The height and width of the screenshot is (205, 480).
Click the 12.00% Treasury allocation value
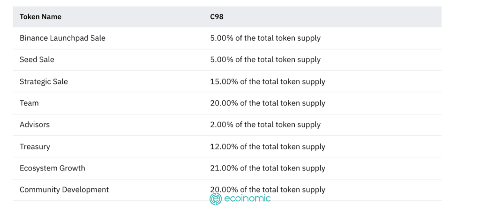(267, 146)
